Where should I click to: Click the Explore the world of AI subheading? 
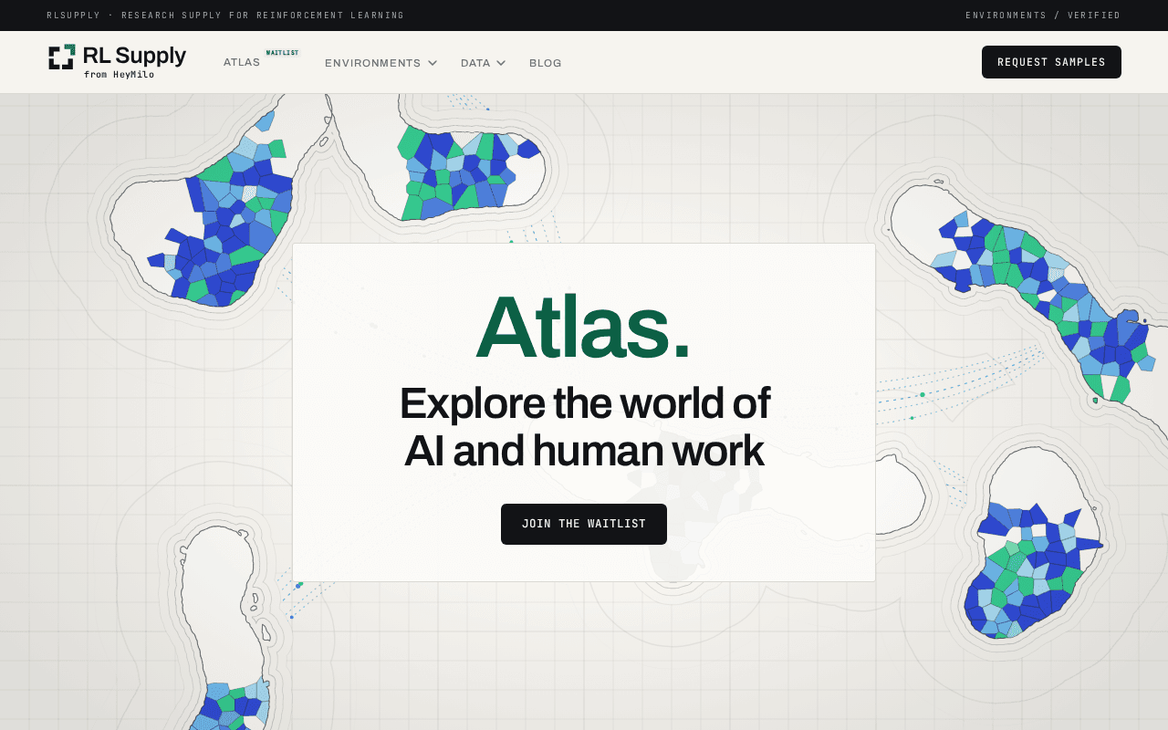584,426
